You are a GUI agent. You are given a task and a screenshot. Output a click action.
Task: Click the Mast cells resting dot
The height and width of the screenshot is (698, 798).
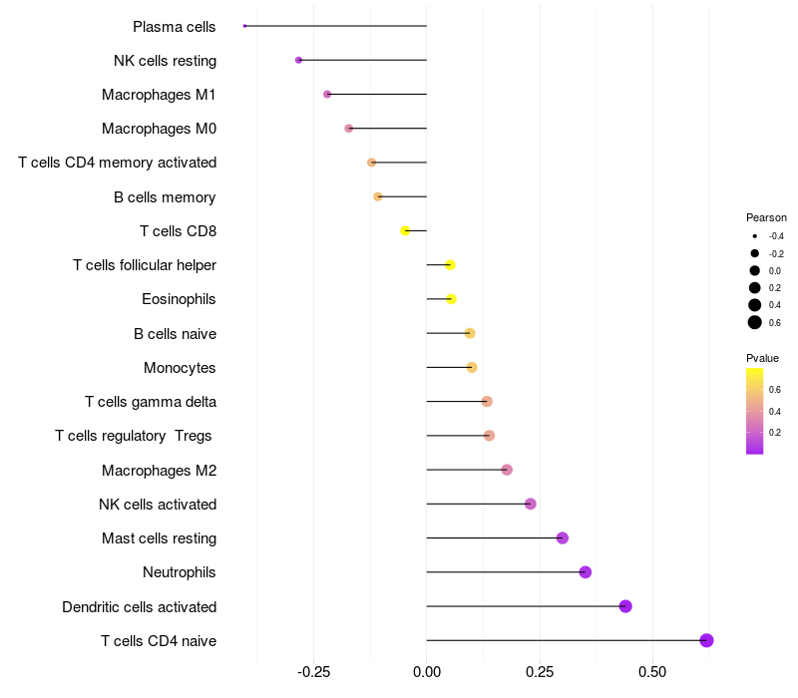pyautogui.click(x=563, y=538)
